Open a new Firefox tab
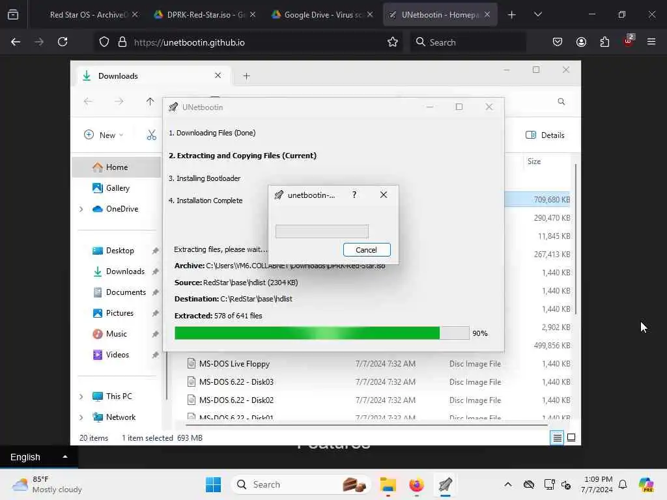This screenshot has width=667, height=500. coord(512,15)
